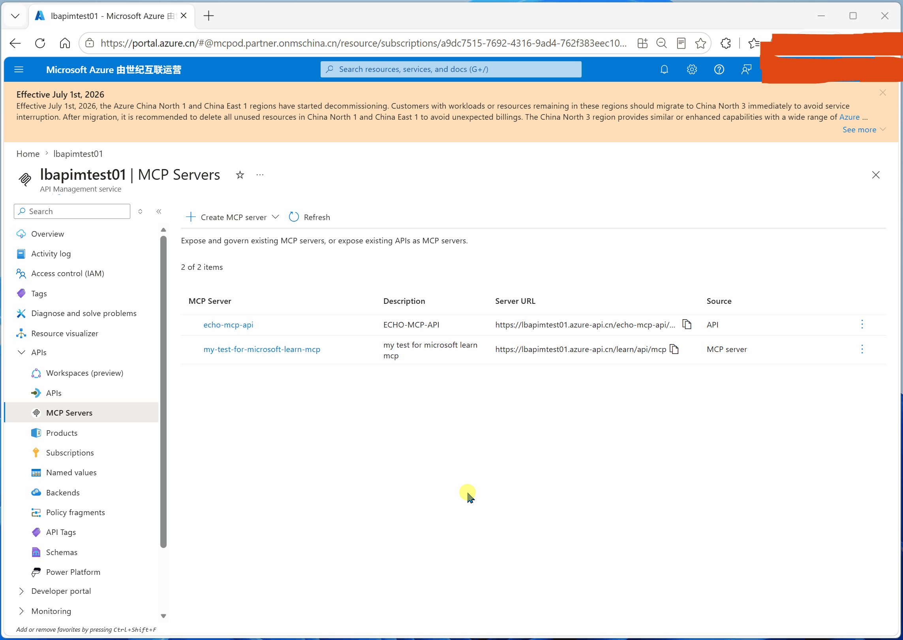The height and width of the screenshot is (640, 903).
Task: Open Access control (IAM)
Action: coord(68,273)
